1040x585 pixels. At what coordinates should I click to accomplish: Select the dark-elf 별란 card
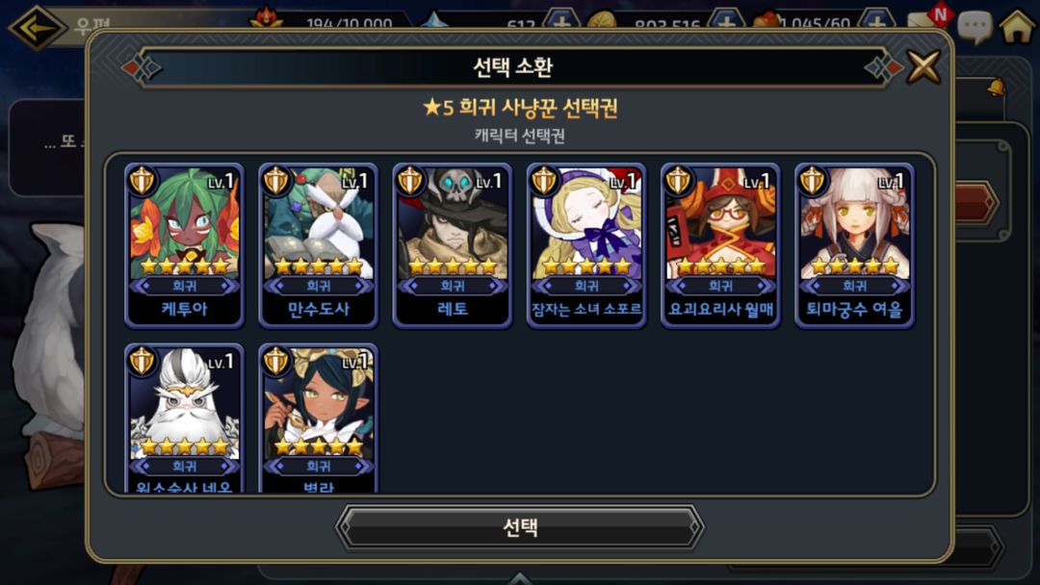click(x=319, y=418)
